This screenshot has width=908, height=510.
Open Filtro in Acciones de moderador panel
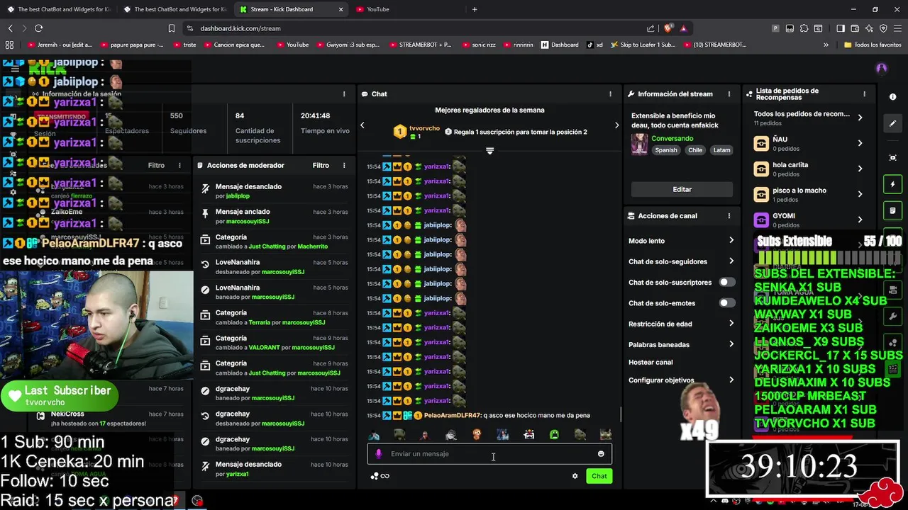tap(321, 165)
